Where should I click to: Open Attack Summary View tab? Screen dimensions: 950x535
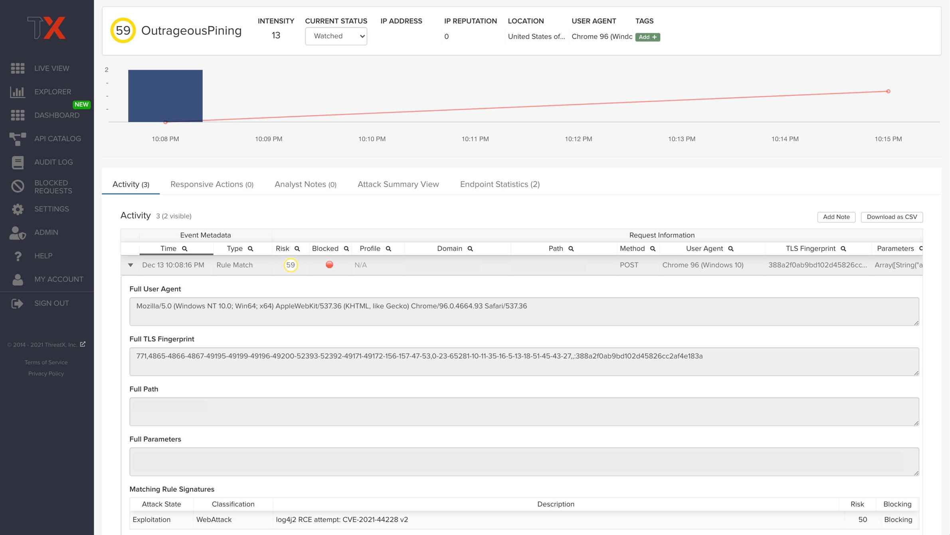pyautogui.click(x=398, y=184)
